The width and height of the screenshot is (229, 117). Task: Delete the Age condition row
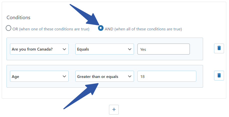tap(219, 75)
